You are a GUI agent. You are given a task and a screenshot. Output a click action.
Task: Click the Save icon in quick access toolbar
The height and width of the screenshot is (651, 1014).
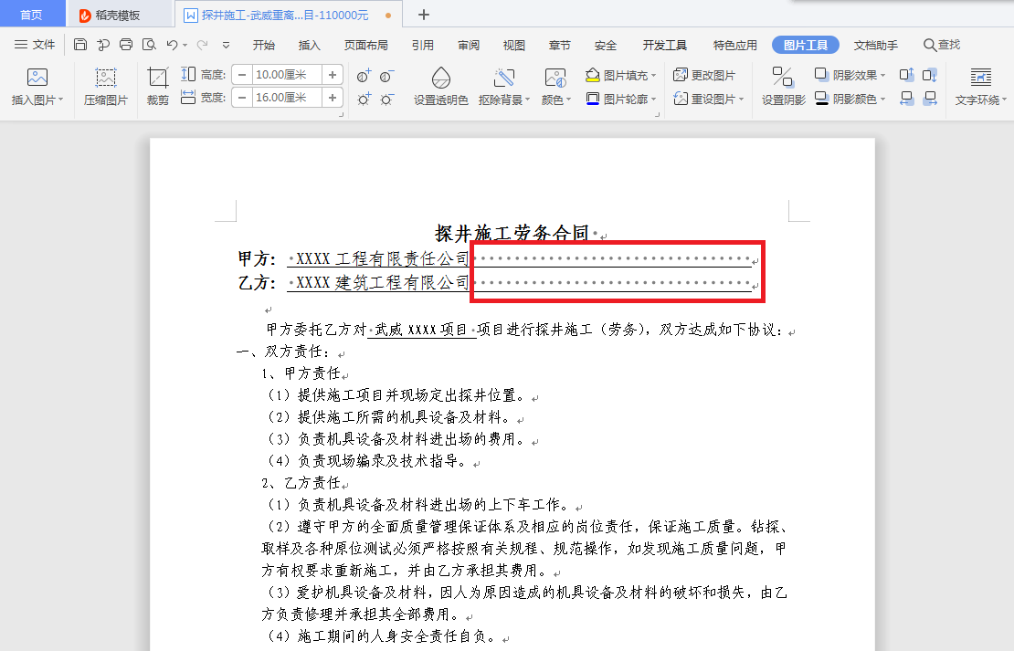(x=80, y=45)
